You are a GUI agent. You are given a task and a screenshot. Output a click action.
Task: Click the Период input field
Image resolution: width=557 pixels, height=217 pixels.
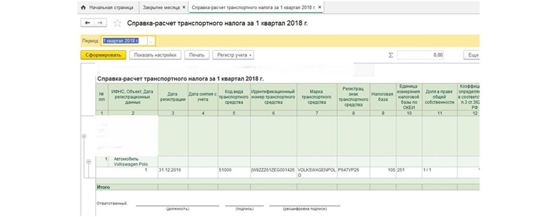(124, 41)
